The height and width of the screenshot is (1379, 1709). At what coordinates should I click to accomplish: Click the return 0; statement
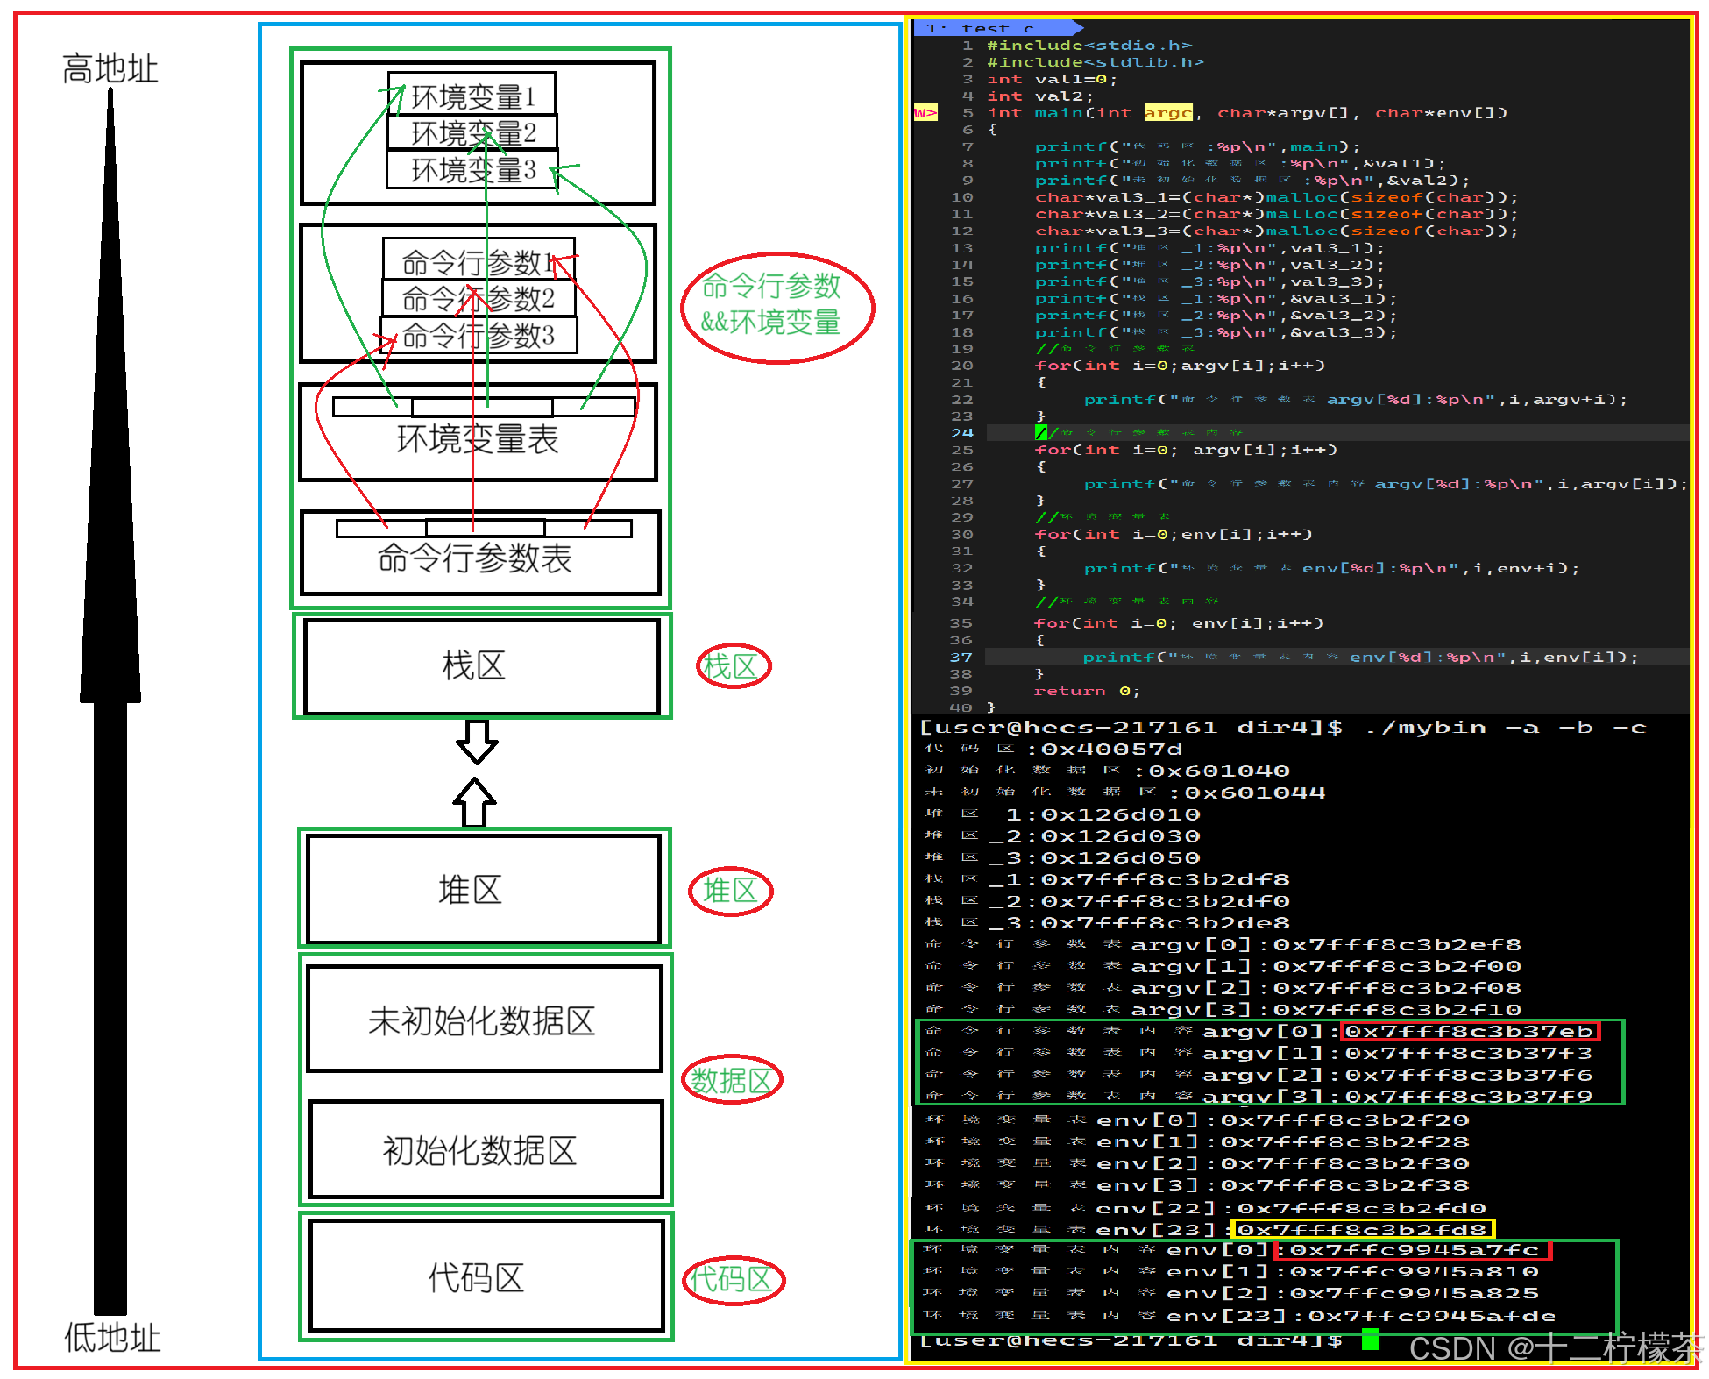click(1087, 692)
